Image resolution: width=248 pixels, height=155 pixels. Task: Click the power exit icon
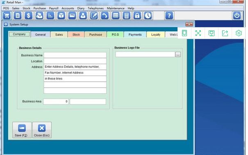[237, 16]
